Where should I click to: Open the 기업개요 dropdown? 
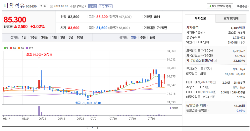click(106, 6)
